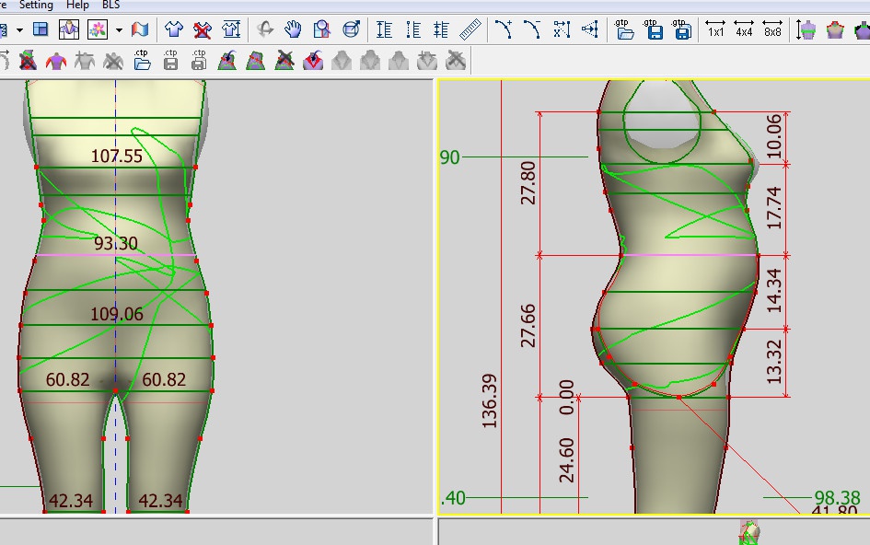Viewport: 870px width, 545px height.
Task: Toggle the 8x8 grid size
Action: click(x=772, y=29)
